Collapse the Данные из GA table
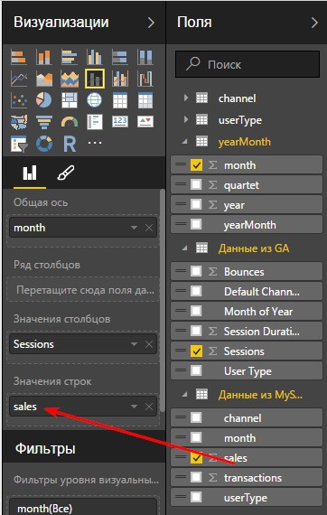The height and width of the screenshot is (515, 327). 185,248
